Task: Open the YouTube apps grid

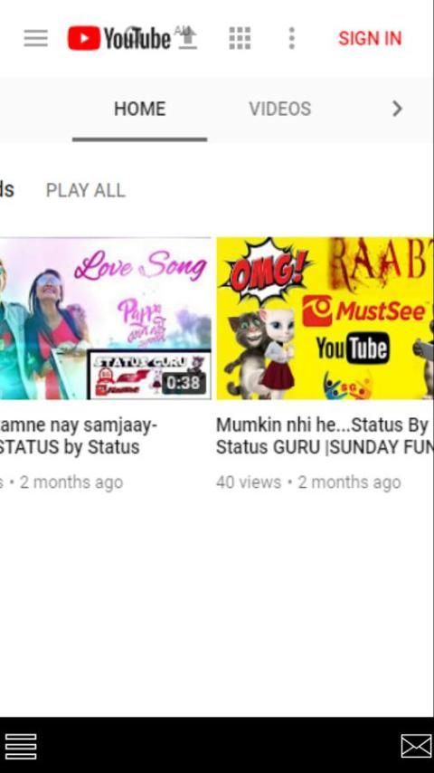Action: pyautogui.click(x=240, y=38)
